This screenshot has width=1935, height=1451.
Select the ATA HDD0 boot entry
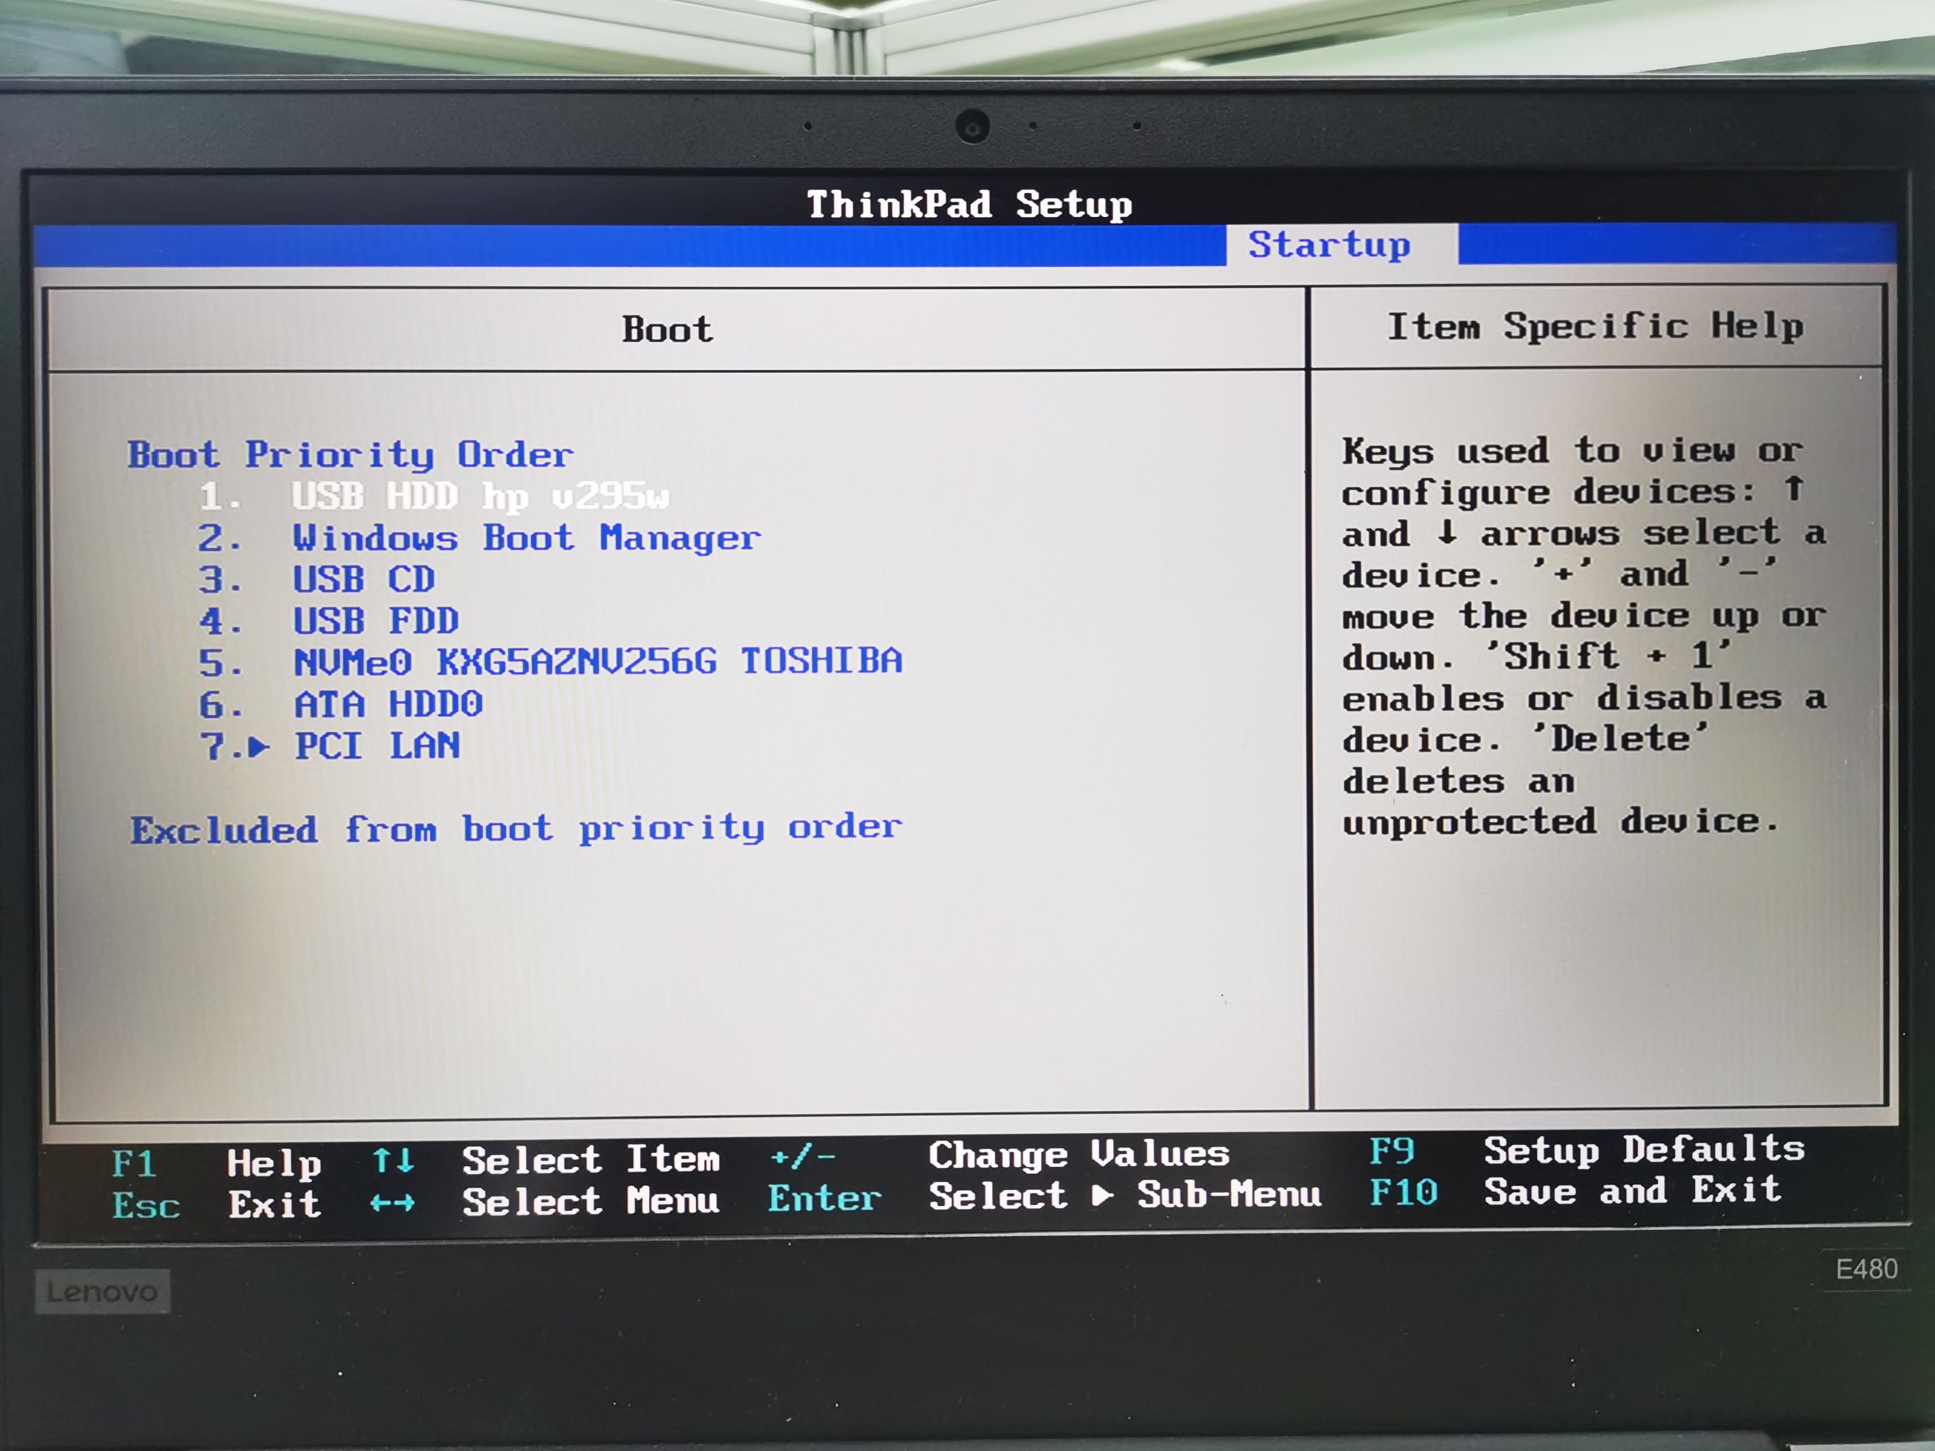(388, 704)
